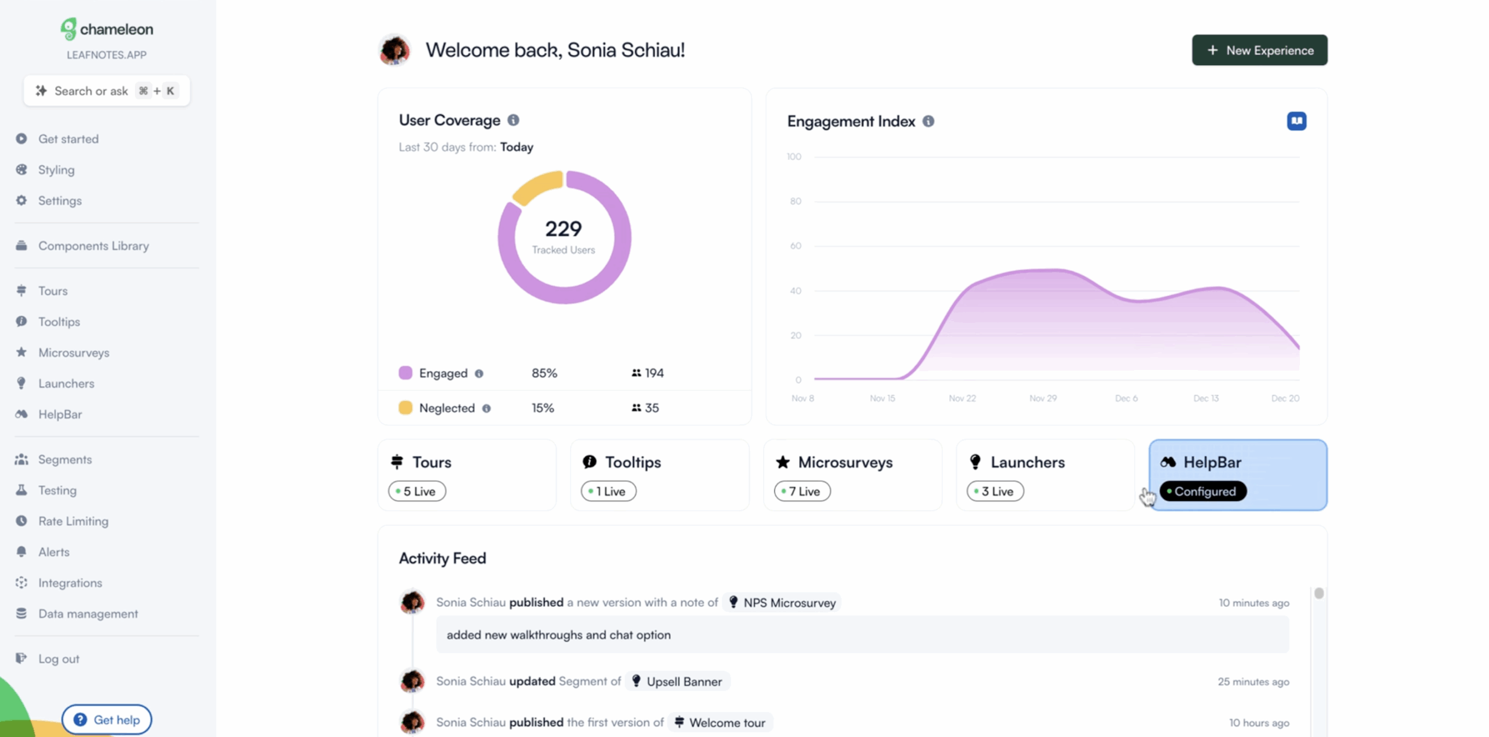Click the Testing flask icon
This screenshot has height=737, width=1489.
(x=22, y=490)
